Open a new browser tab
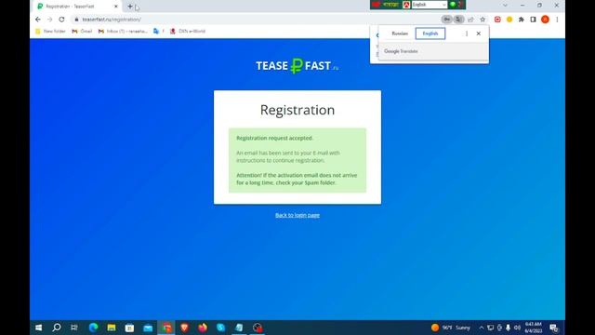This screenshot has height=335, width=595. coord(130,7)
